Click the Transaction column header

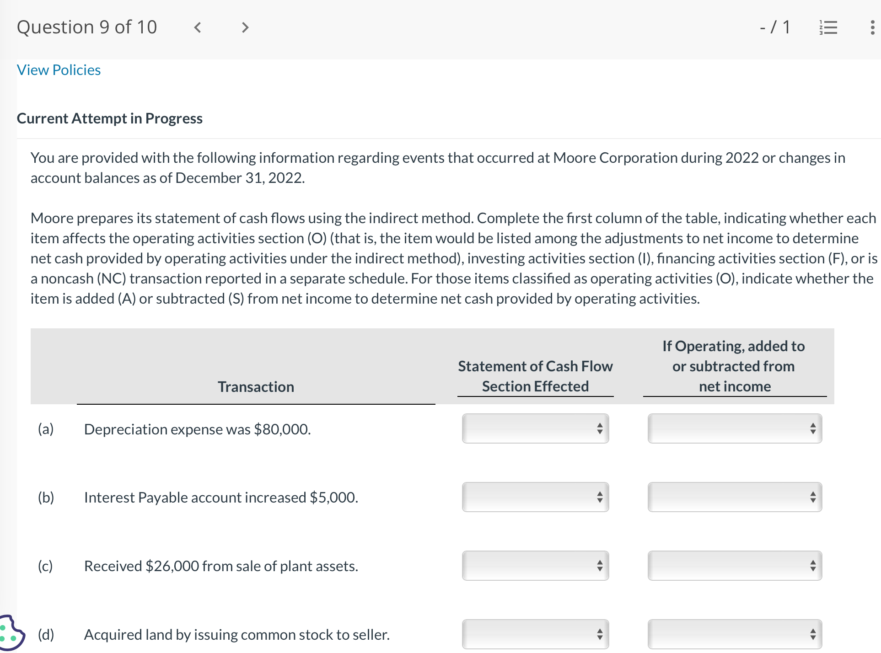[256, 387]
